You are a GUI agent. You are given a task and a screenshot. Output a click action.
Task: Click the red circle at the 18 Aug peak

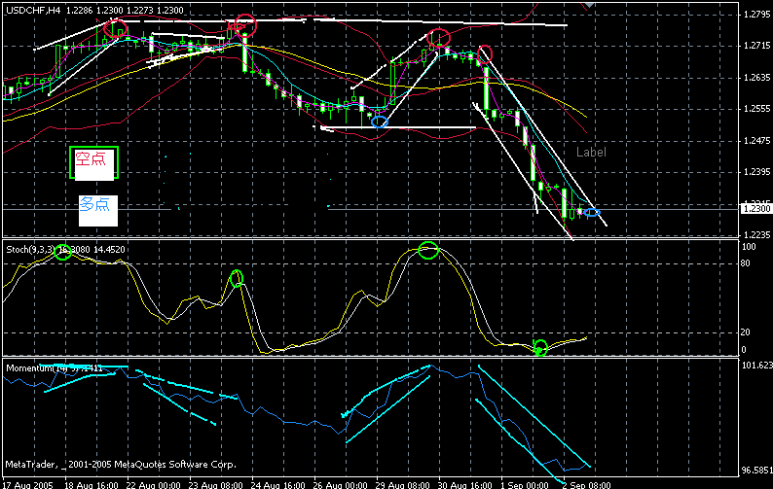(116, 27)
